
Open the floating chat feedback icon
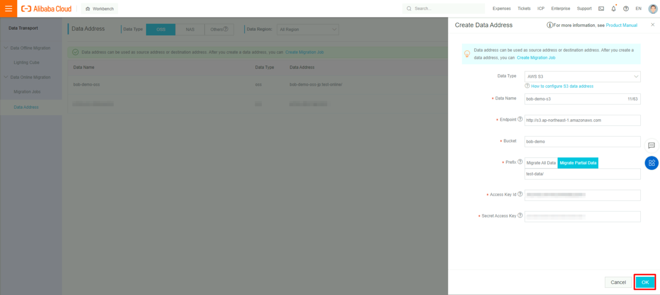click(651, 146)
